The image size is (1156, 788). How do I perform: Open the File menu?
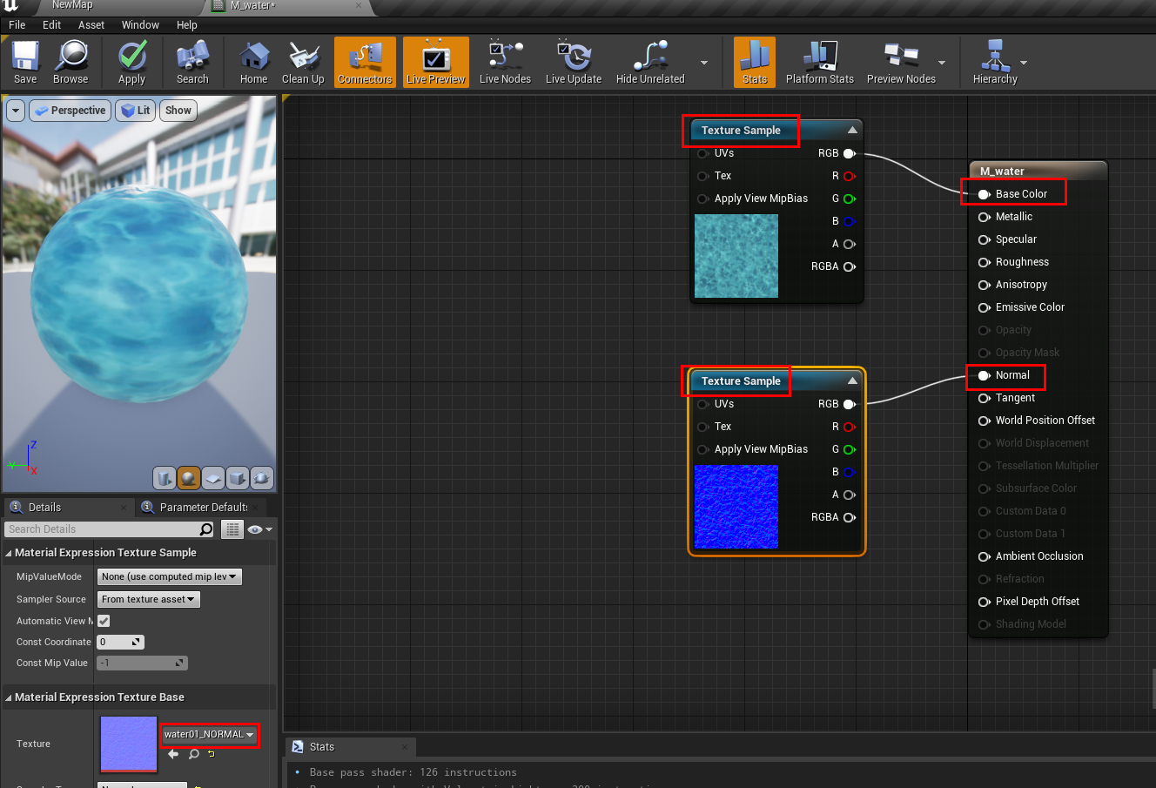click(x=17, y=24)
